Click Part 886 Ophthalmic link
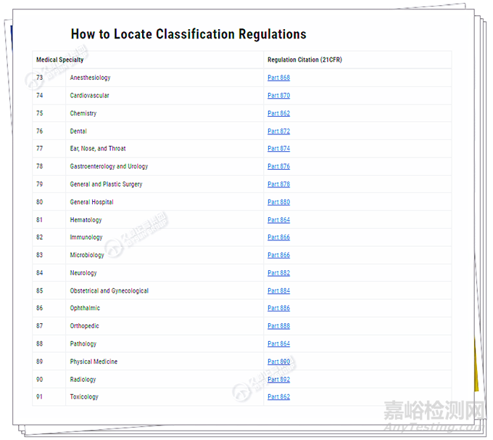This screenshot has width=493, height=440. (278, 308)
